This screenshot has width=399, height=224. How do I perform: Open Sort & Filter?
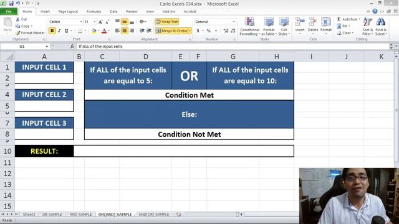point(368,26)
